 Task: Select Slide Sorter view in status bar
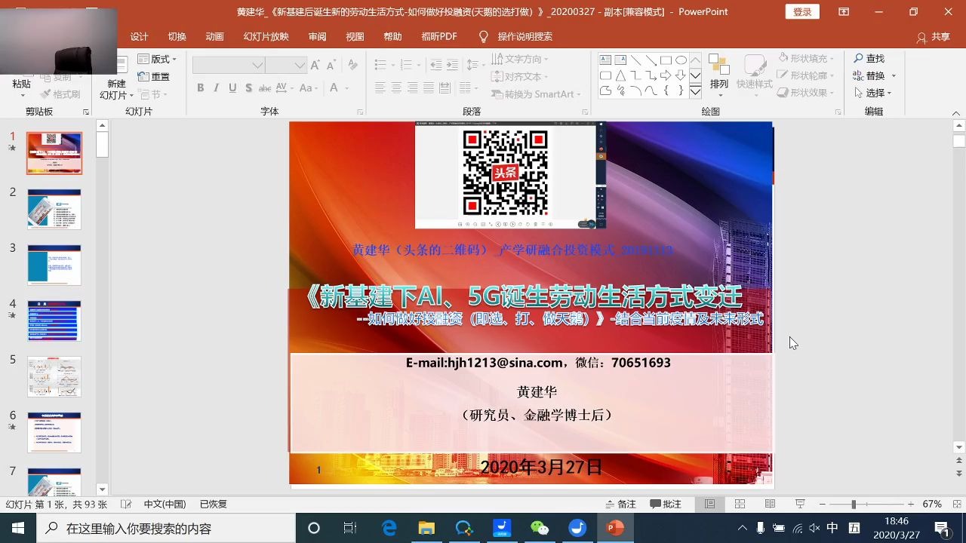740,504
